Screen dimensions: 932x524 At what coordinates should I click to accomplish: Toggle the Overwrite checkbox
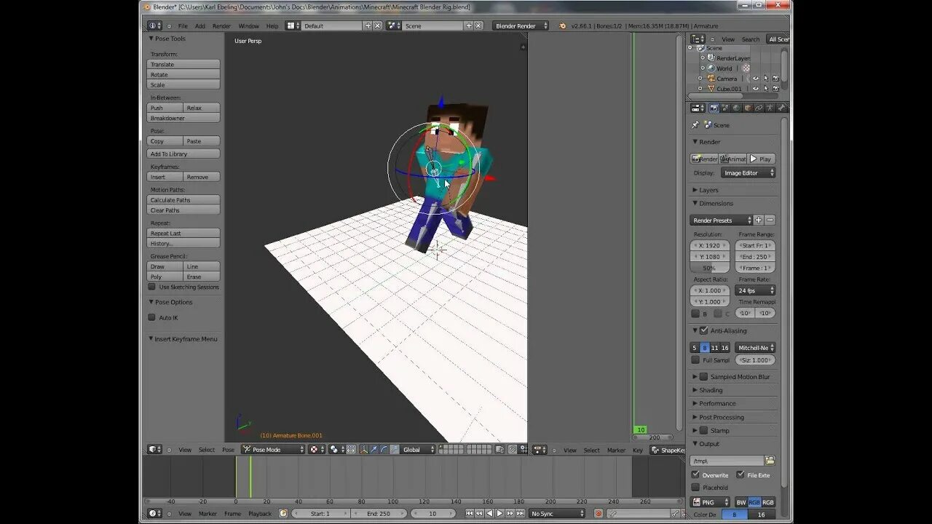695,475
